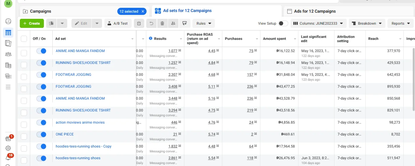The height and width of the screenshot is (166, 415).
Task: Tick checkbox for hoodies-tees-running shoes - Copy
Action: pyautogui.click(x=24, y=148)
